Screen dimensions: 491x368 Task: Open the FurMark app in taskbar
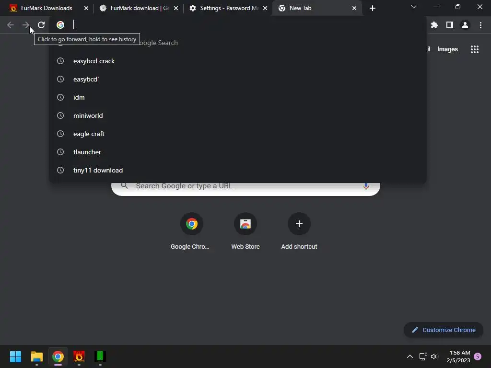coord(79,356)
